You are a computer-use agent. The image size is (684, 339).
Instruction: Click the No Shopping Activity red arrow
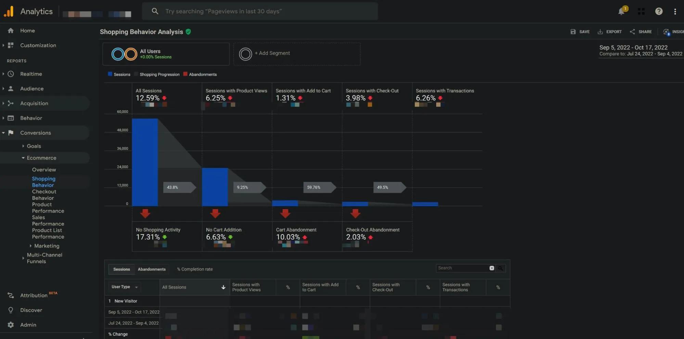pos(145,214)
